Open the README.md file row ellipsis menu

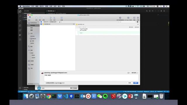(74, 24)
